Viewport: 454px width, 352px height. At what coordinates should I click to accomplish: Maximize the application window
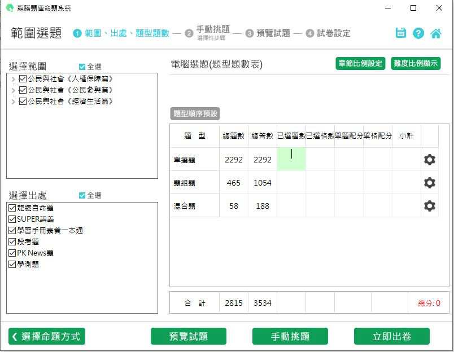point(413,8)
